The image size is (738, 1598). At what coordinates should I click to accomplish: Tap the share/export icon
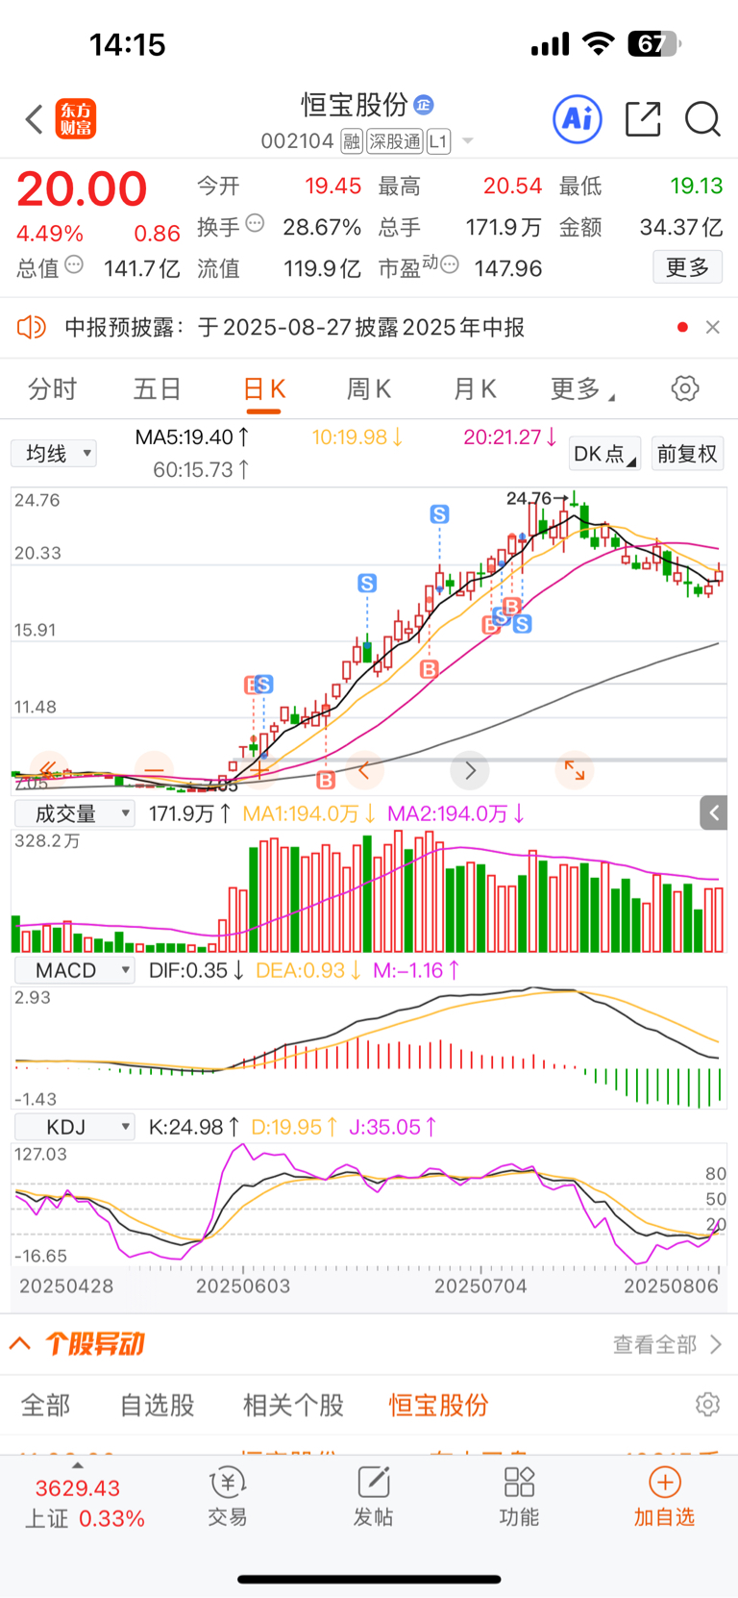pos(643,119)
